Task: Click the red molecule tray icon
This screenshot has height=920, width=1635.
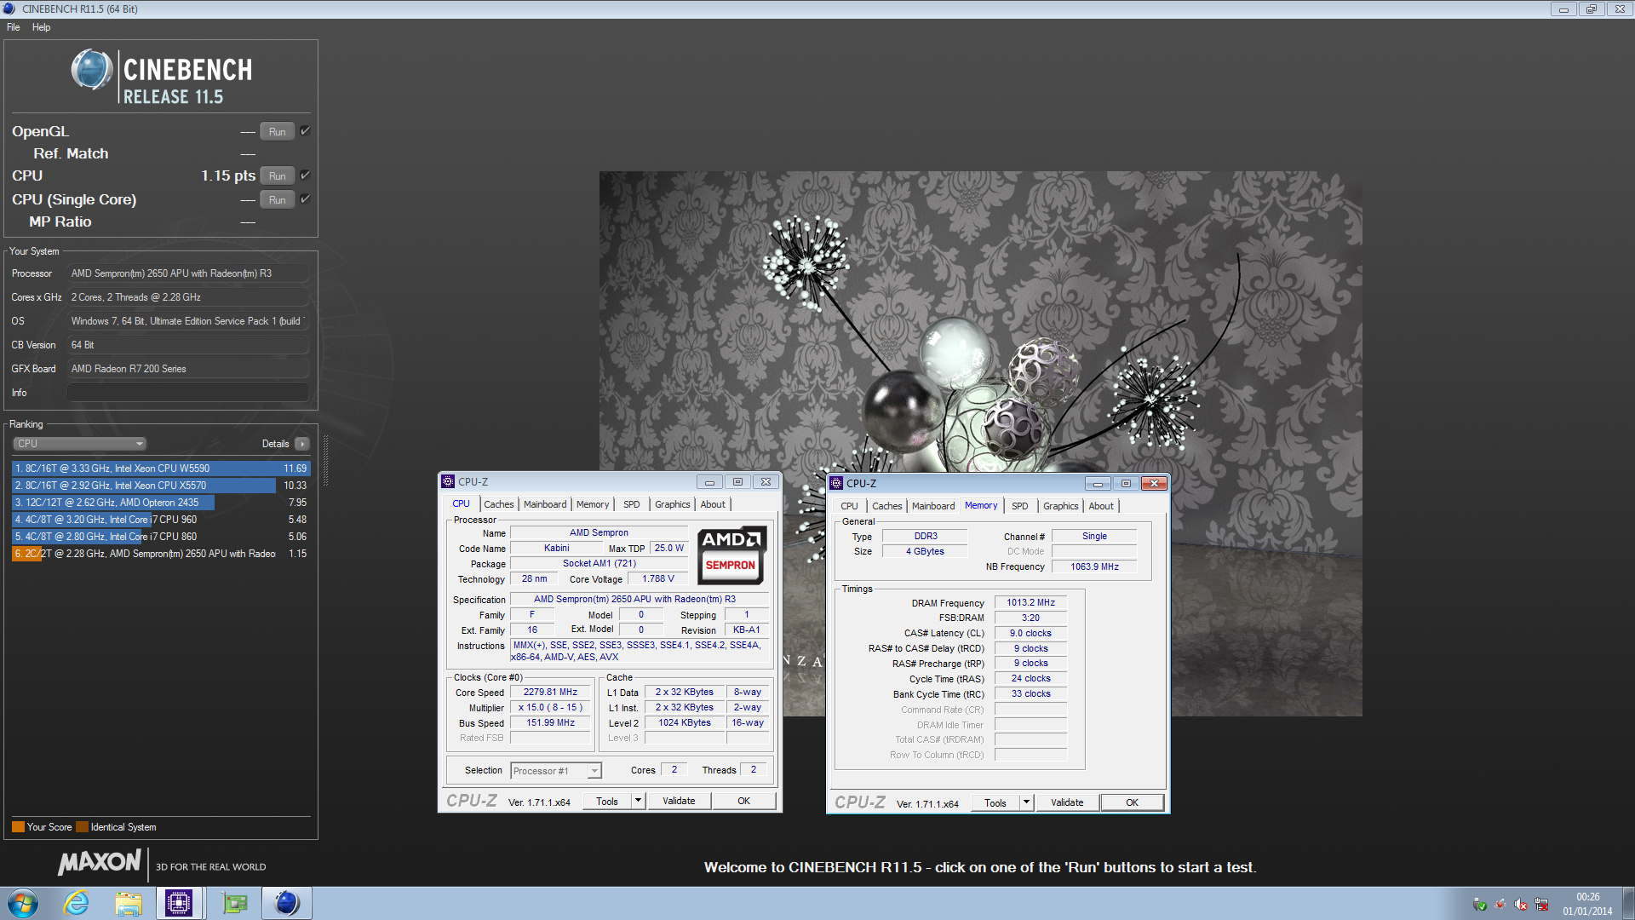Action: (x=1500, y=905)
